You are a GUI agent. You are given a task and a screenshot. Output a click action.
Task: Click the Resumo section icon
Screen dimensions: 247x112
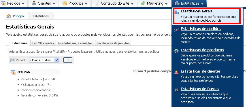click(13, 72)
